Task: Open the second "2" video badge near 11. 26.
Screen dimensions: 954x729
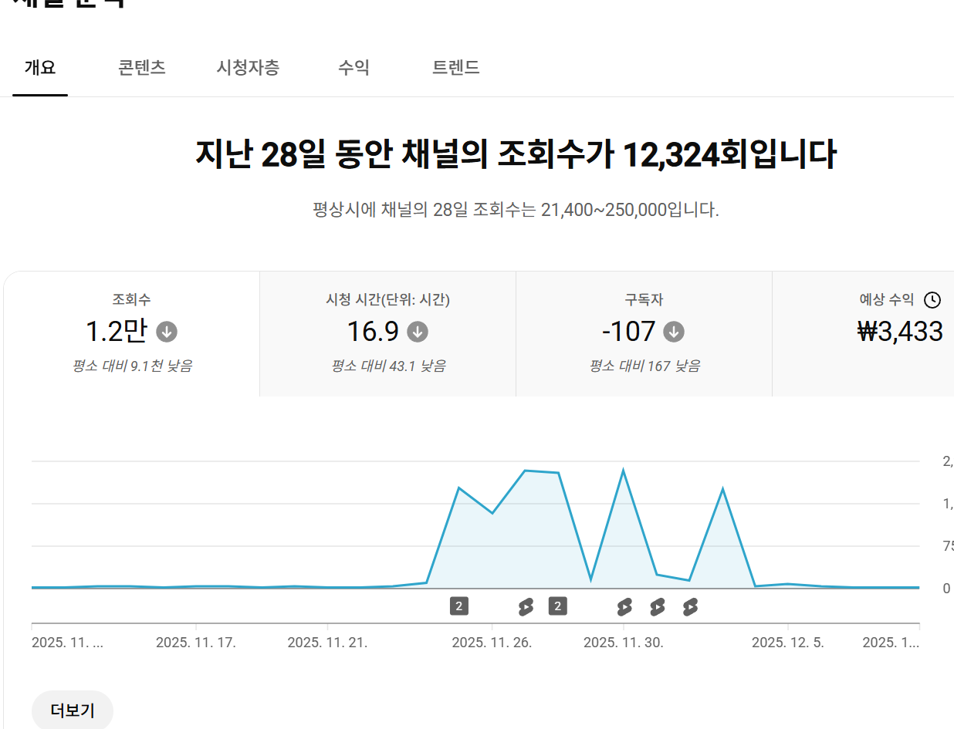Action: [x=557, y=606]
